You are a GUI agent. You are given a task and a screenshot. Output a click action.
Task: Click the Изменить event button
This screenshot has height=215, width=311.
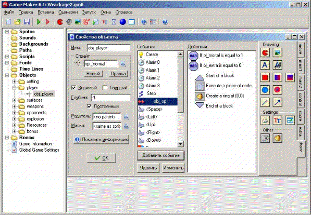[x=173, y=168]
